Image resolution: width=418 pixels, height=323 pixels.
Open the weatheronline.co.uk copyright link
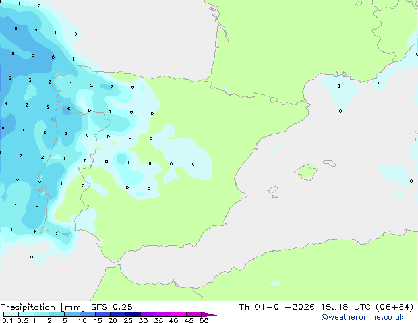coord(363,317)
